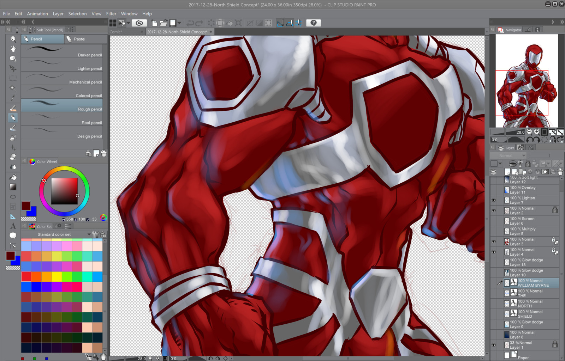
Task: Open Layer panel menu icon
Action: [x=493, y=148]
